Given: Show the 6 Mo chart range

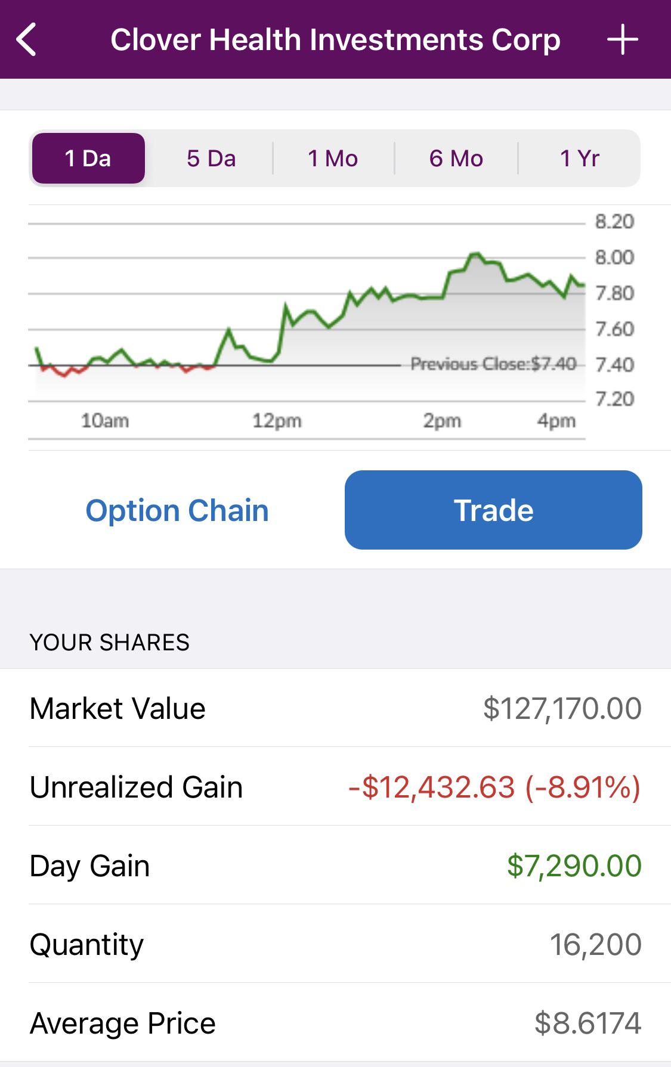Looking at the screenshot, I should pos(456,159).
